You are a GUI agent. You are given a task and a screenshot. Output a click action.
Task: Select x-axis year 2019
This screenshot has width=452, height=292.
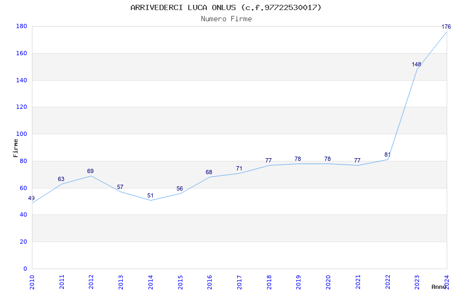click(299, 282)
